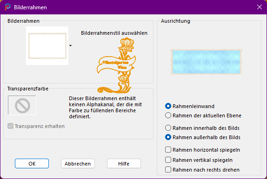Viewport: 267px width, 179px height.
Task: Open help with the Hilfe button
Action: [124, 164]
